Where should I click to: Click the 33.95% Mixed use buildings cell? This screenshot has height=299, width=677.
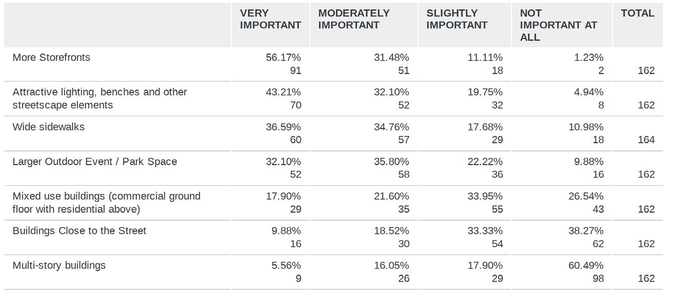pos(485,196)
